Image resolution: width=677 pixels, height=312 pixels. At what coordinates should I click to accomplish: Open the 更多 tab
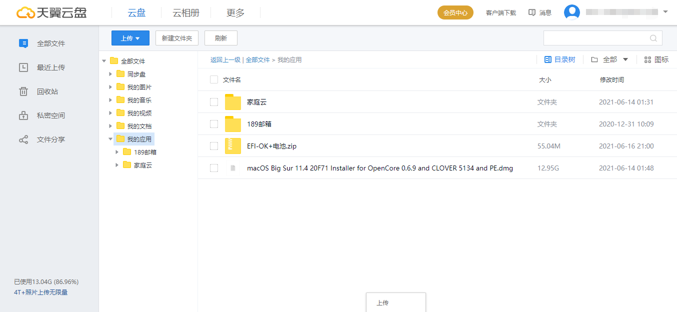click(x=235, y=13)
